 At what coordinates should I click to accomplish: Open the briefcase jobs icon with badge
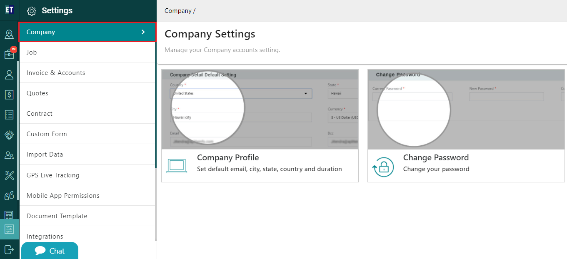pos(9,54)
